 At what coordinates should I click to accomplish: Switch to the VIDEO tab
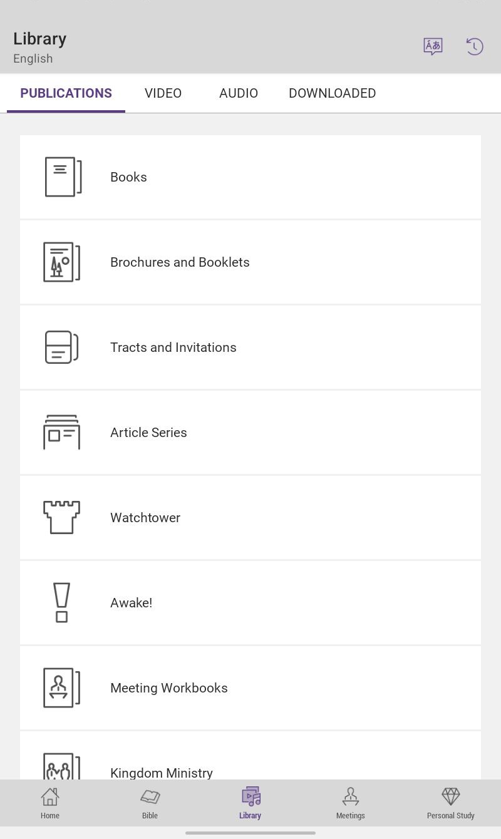point(163,93)
